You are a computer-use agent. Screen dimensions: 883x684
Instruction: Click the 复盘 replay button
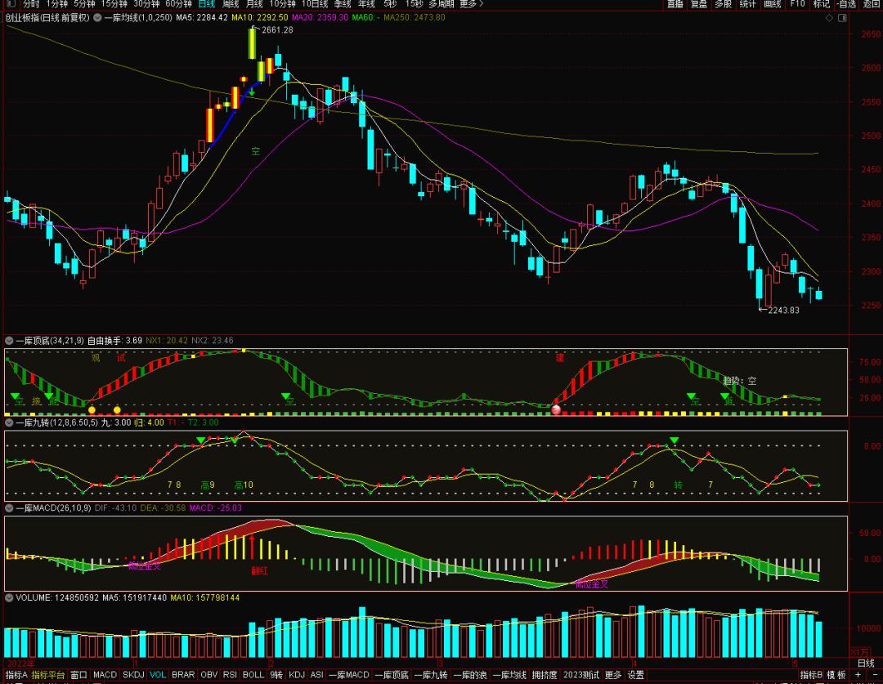(698, 4)
